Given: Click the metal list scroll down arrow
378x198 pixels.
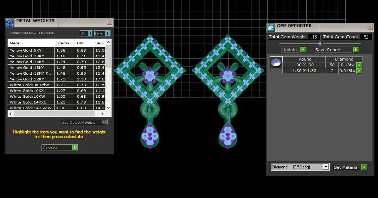Looking at the screenshot, I should (108, 108).
